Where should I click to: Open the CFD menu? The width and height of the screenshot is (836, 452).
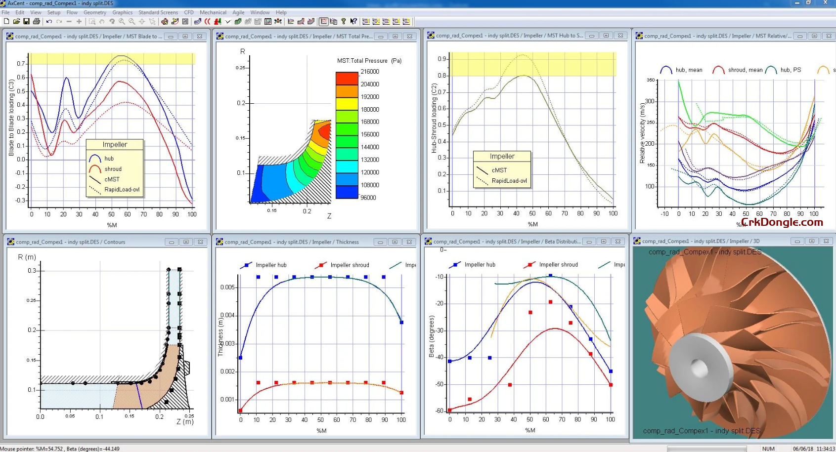[189, 12]
